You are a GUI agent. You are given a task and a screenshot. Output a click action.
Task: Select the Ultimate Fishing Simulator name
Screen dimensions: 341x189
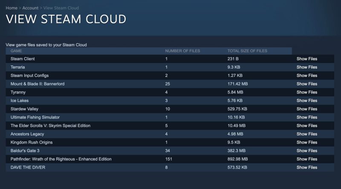click(x=35, y=117)
